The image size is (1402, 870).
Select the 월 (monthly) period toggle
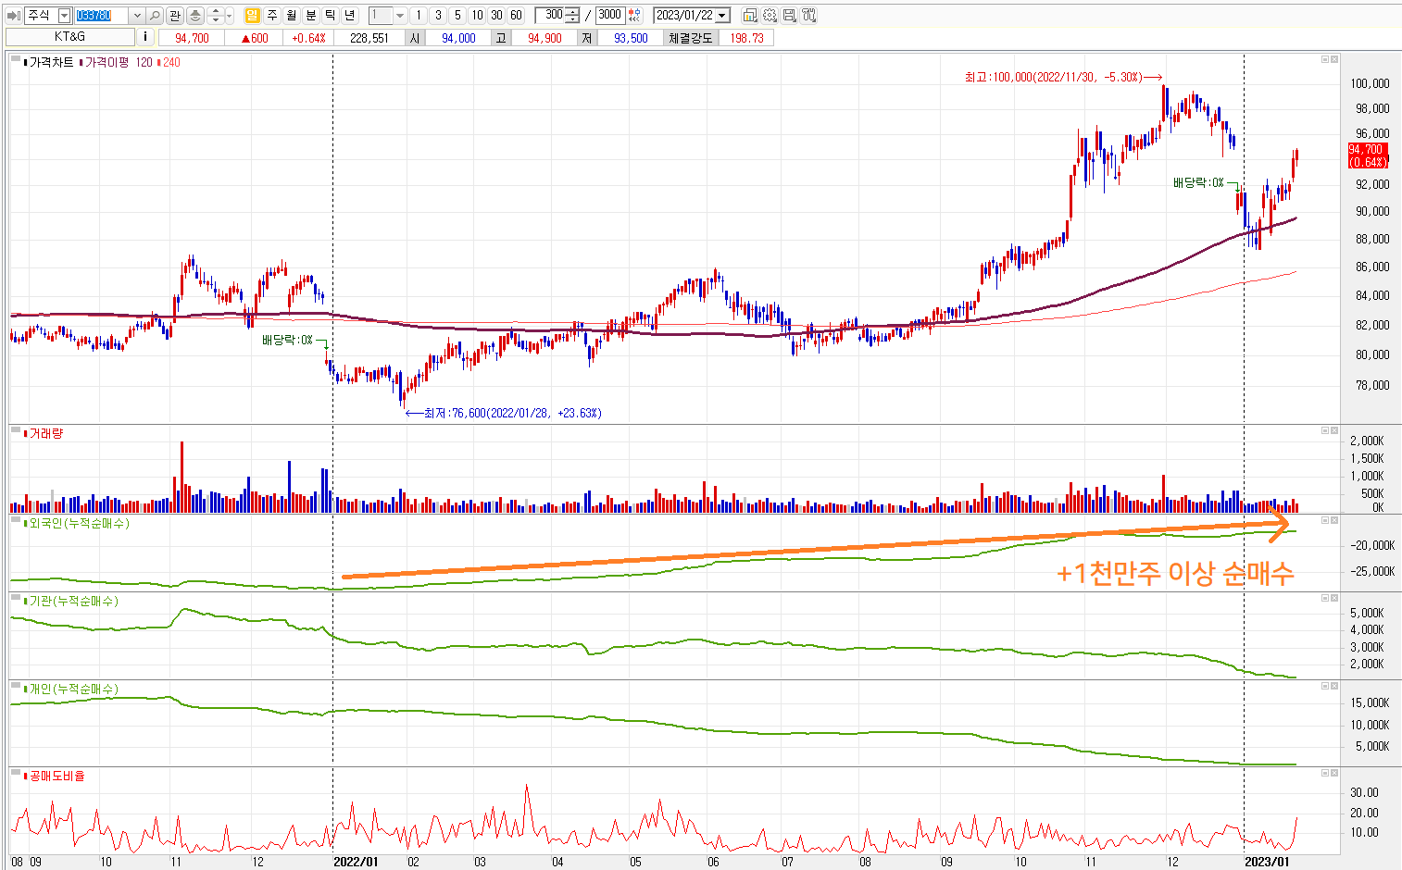point(292,16)
